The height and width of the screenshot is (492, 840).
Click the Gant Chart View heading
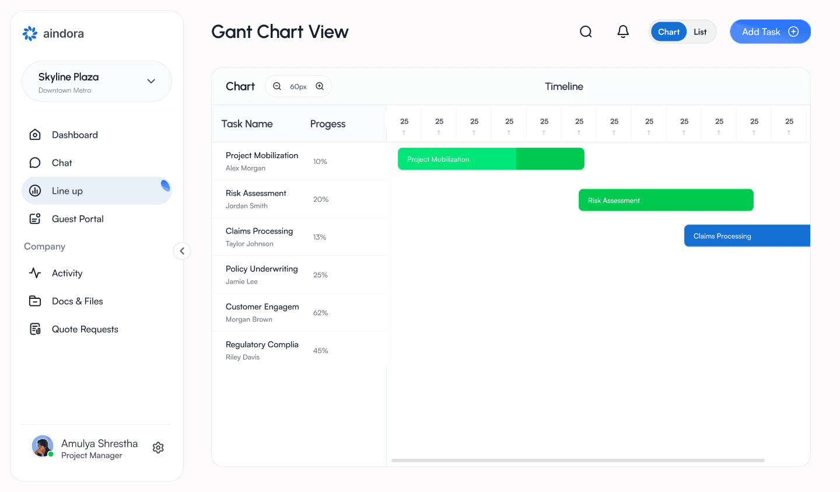(x=280, y=32)
